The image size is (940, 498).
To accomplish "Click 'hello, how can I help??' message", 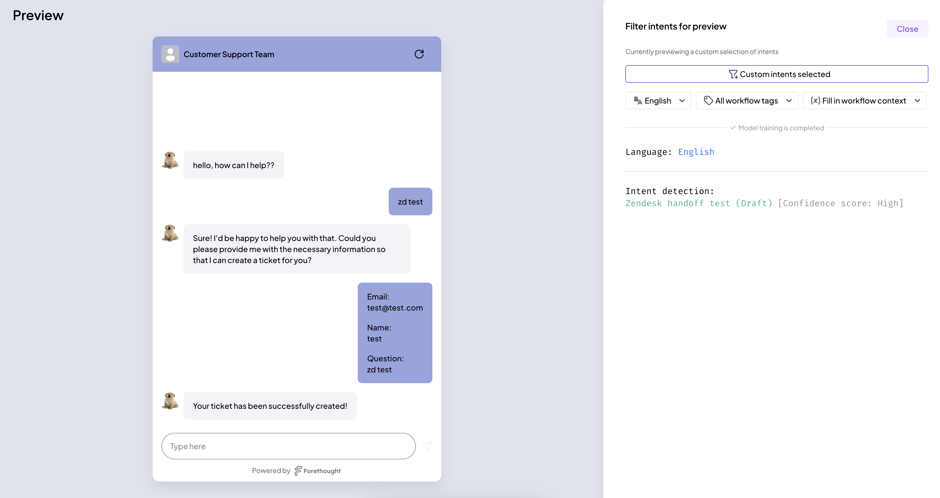I will point(234,165).
